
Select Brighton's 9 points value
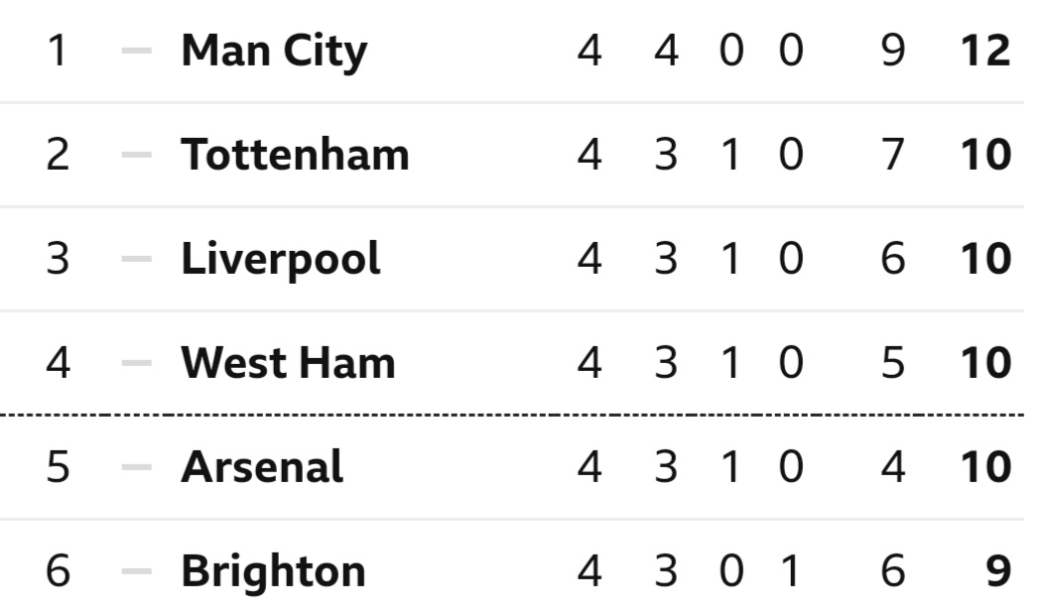pos(998,571)
